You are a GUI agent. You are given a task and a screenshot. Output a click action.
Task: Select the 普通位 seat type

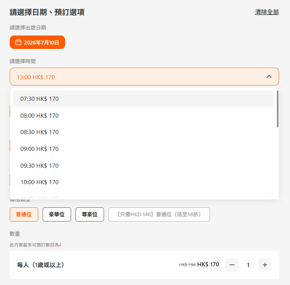click(x=24, y=214)
